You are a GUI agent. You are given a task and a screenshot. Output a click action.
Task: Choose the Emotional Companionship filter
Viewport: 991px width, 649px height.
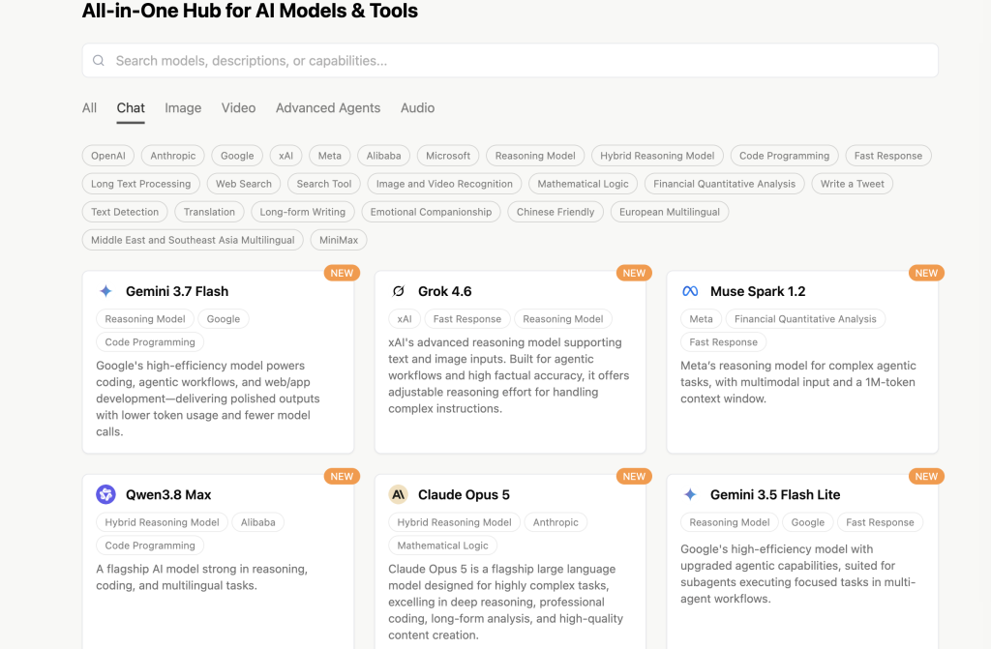click(431, 212)
